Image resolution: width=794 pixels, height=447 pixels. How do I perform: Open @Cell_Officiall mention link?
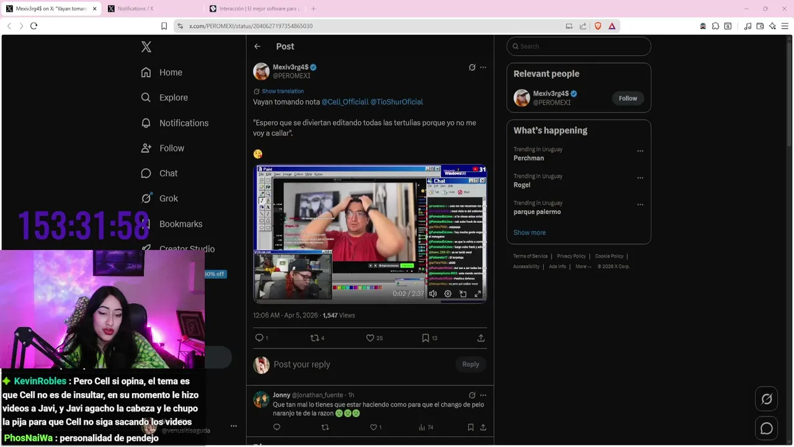345,102
